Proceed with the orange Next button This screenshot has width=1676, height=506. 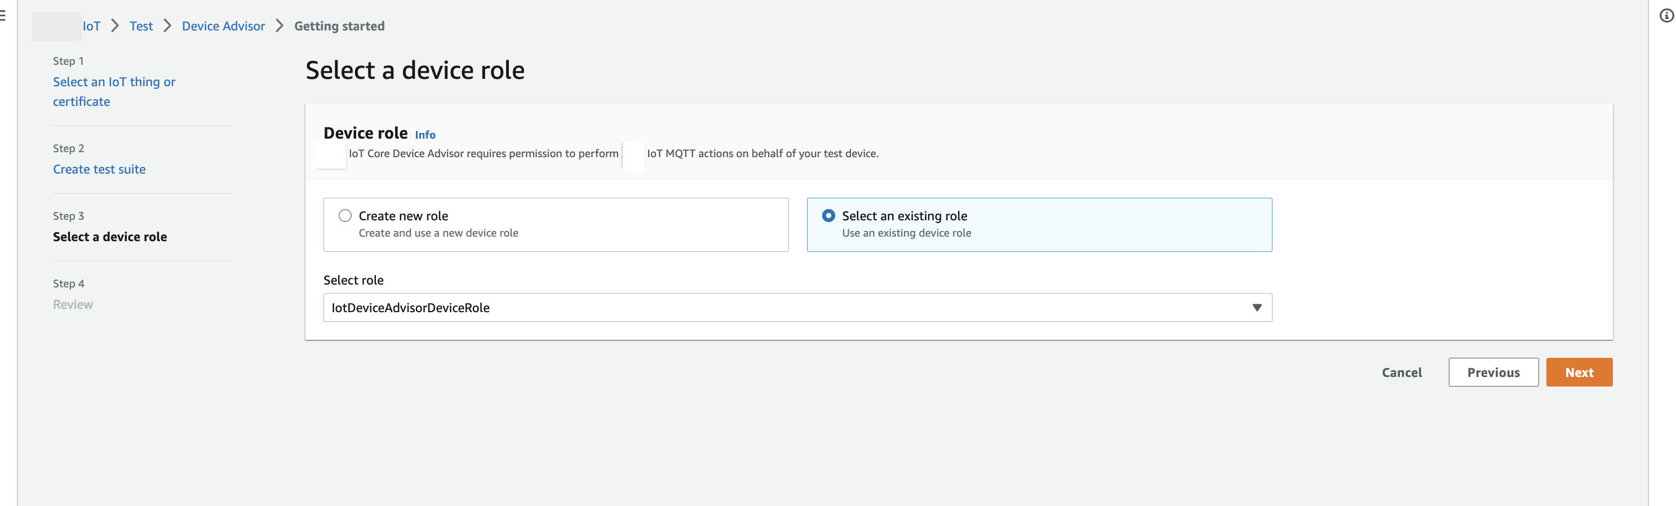(1579, 372)
